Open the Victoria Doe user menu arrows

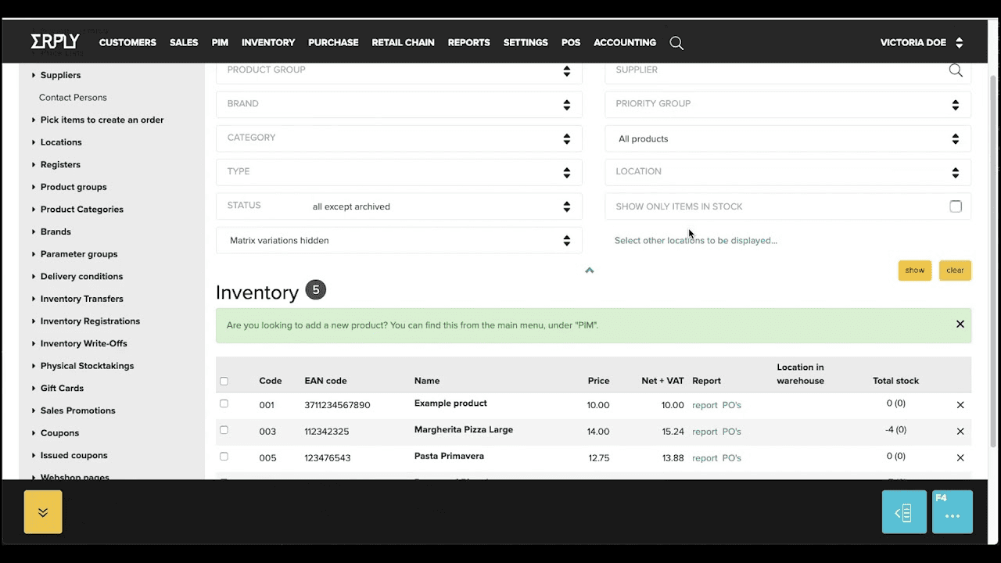pyautogui.click(x=960, y=43)
